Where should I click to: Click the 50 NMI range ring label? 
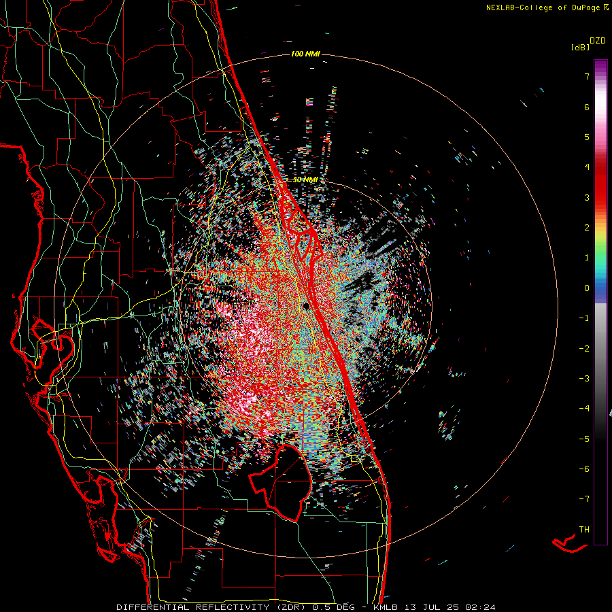pos(305,180)
